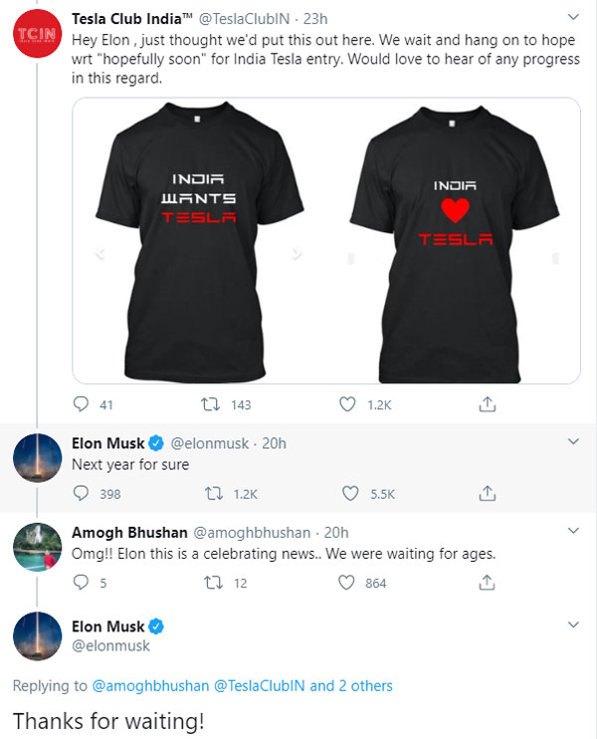View the 'India ♥ Tesla' t-shirt image

(454, 241)
